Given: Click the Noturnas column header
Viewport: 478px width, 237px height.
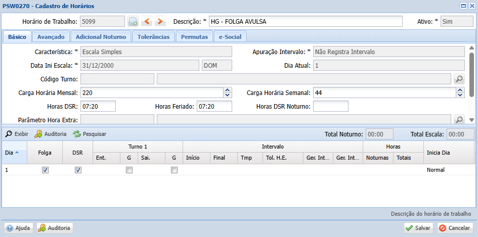Looking at the screenshot, I should (378, 158).
